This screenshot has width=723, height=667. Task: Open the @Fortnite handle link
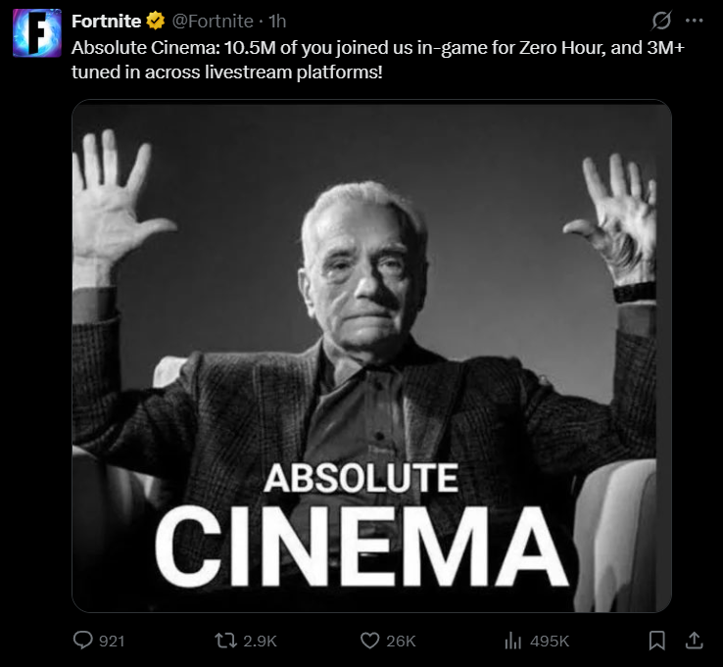(x=213, y=21)
